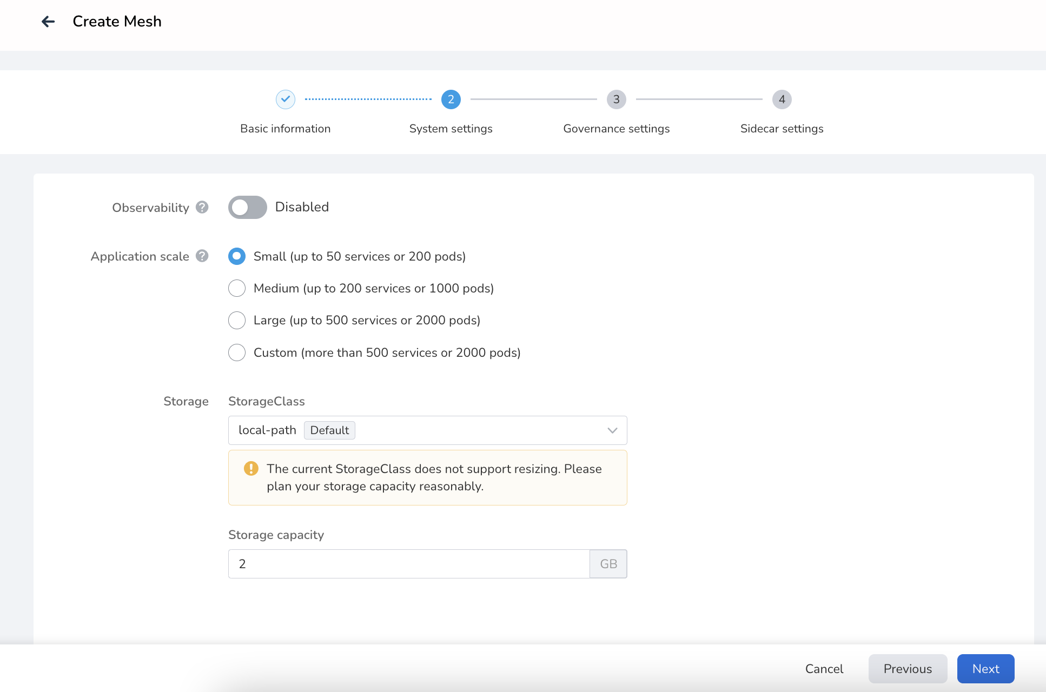Click the 'Storage capacity' field label
The height and width of the screenshot is (692, 1046).
click(x=276, y=535)
